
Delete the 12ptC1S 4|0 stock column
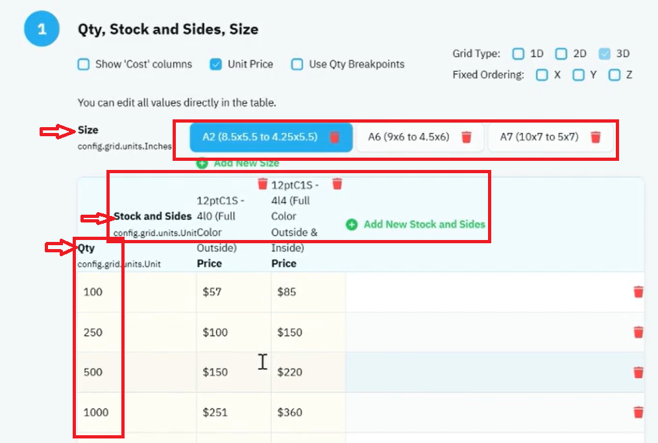(262, 184)
